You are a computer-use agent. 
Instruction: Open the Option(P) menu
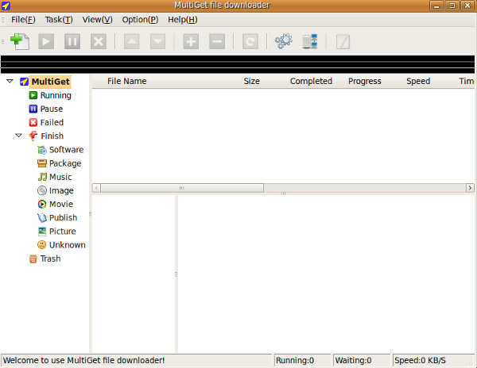(x=140, y=20)
